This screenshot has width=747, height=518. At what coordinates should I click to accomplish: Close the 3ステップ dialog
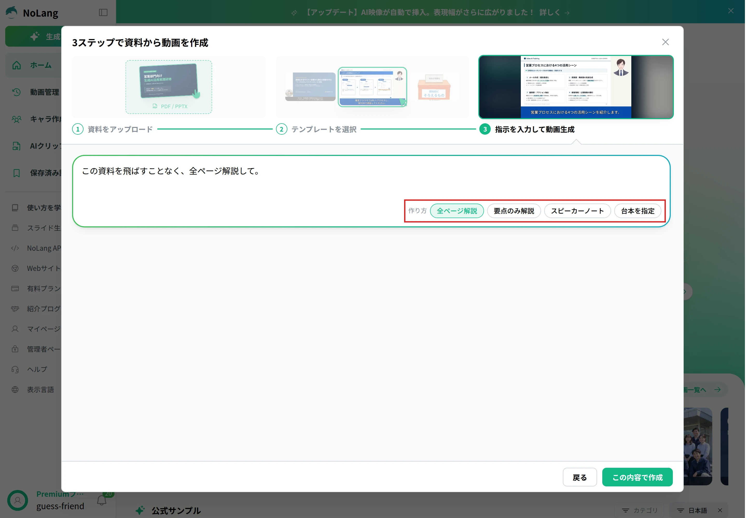point(665,42)
